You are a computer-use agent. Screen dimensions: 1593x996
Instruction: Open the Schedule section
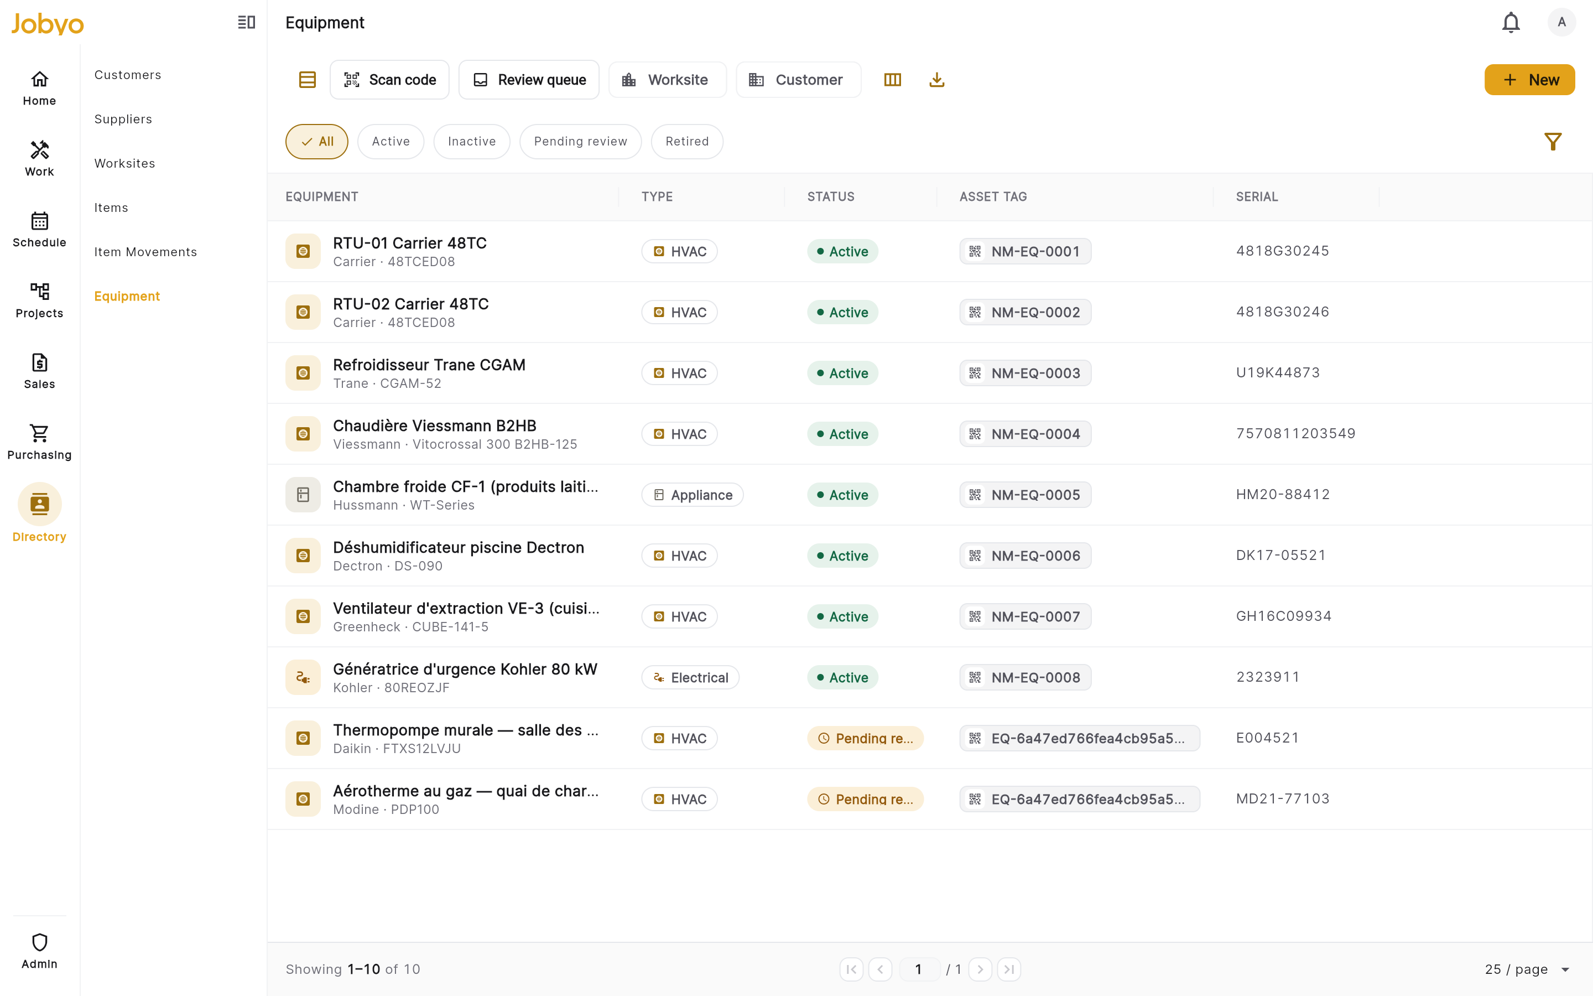39,230
